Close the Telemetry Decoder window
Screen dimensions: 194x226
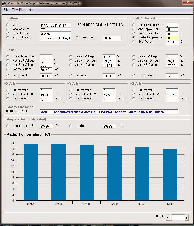click(188, 2)
